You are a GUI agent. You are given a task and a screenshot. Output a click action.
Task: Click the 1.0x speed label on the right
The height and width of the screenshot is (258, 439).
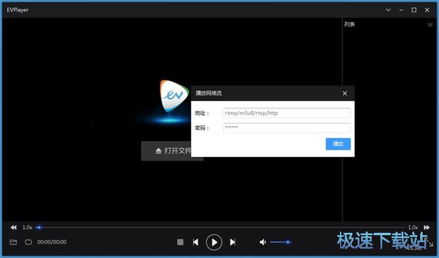point(413,227)
